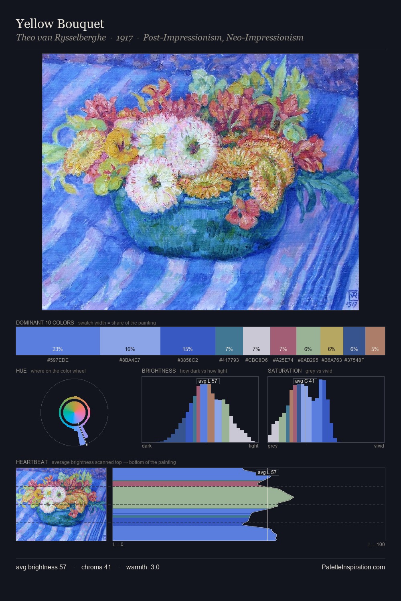Click the 'light' axis label

(x=254, y=446)
